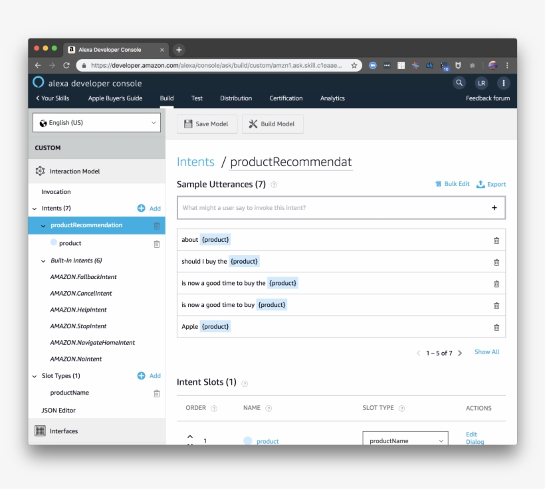Viewport: 545px width, 489px height.
Task: Click the Show All utterances link
Action: [487, 352]
